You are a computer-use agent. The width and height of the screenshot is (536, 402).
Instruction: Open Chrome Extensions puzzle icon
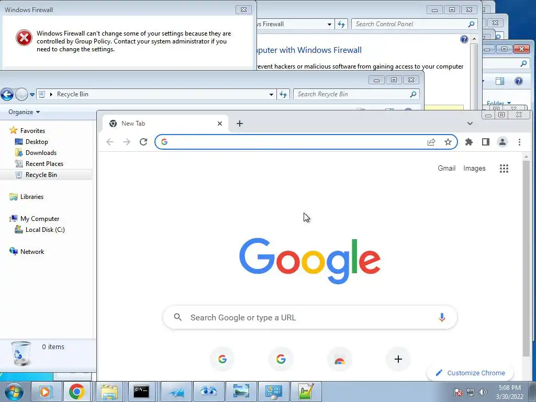[469, 142]
